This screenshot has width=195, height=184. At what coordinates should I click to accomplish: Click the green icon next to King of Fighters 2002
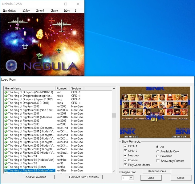pos(6,121)
